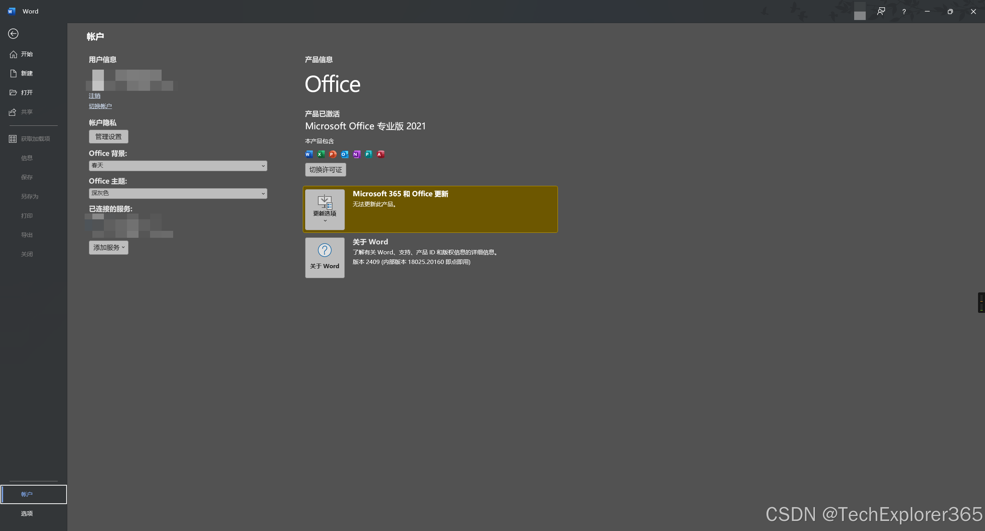Open the 关于 Word info button
The height and width of the screenshot is (531, 985).
(x=325, y=257)
